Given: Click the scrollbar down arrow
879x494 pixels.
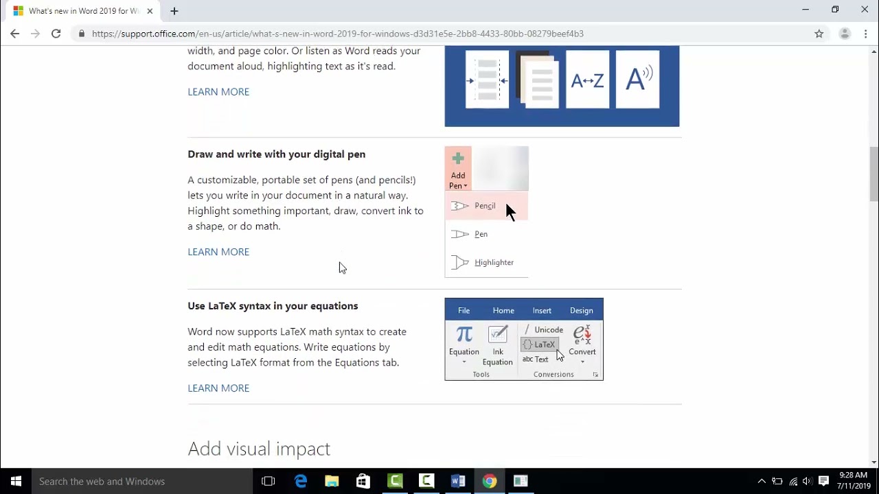Looking at the screenshot, I should (x=874, y=462).
